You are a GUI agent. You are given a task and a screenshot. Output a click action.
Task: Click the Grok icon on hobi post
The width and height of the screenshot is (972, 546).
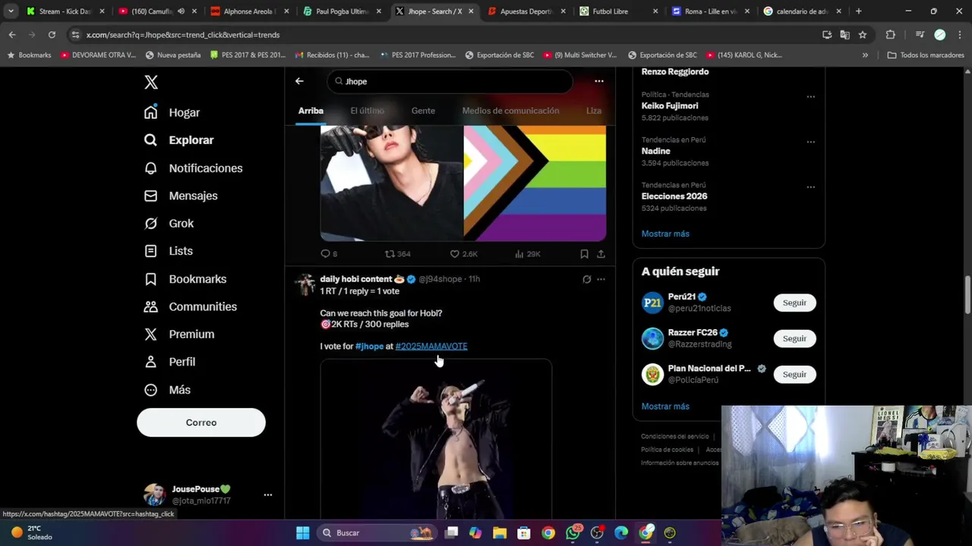click(586, 279)
